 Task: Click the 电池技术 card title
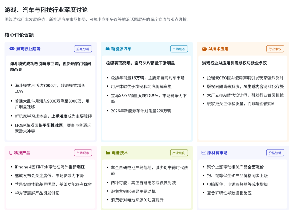[119, 153]
